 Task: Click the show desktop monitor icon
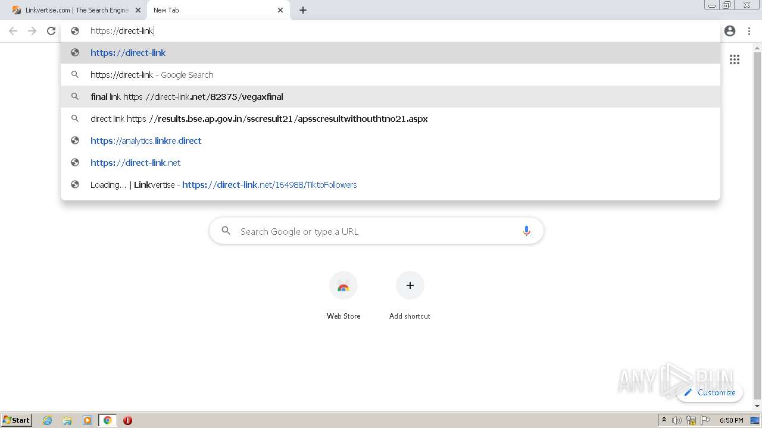click(x=755, y=420)
